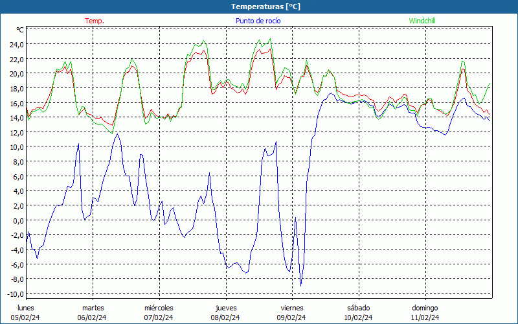518x324 pixels.
Task: Click the 10/02/24 date label
Action: [358, 318]
